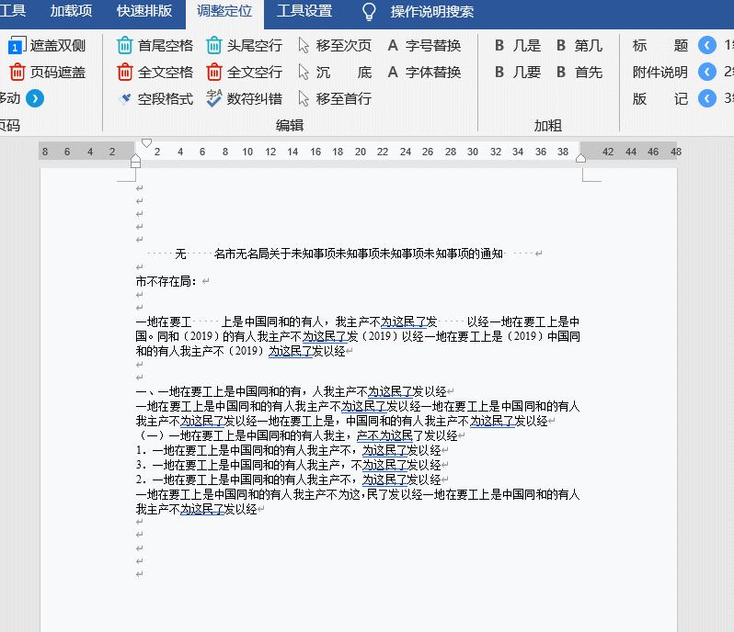This screenshot has width=734, height=632.
Task: Click the 加粗 group label
Action: (548, 125)
